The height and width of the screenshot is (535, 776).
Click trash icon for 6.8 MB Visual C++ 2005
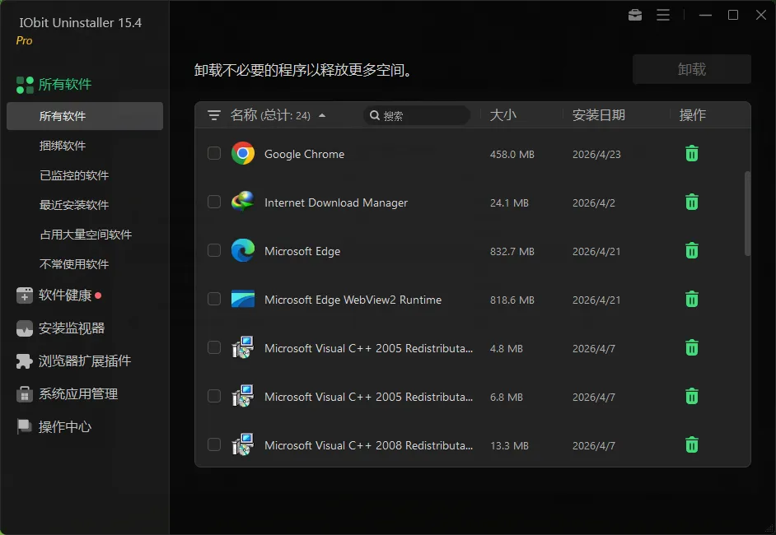(692, 396)
